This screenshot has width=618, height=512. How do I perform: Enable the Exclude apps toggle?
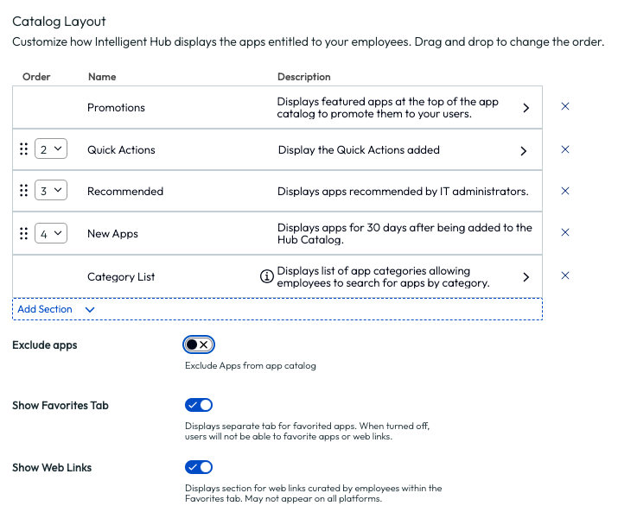[x=198, y=344]
